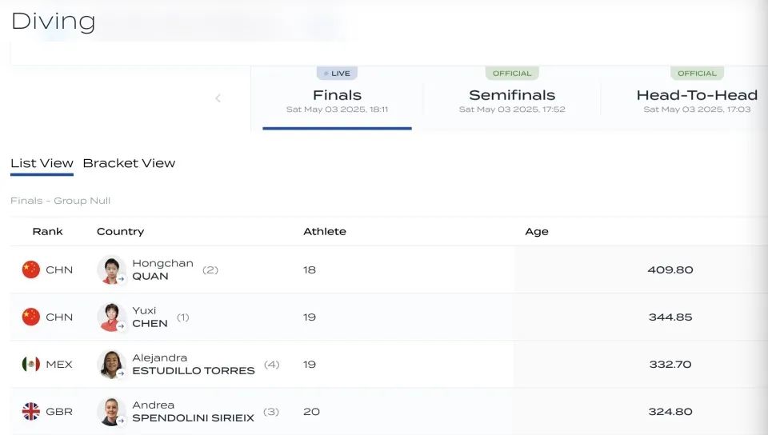Select List View
The width and height of the screenshot is (768, 435).
click(x=42, y=163)
